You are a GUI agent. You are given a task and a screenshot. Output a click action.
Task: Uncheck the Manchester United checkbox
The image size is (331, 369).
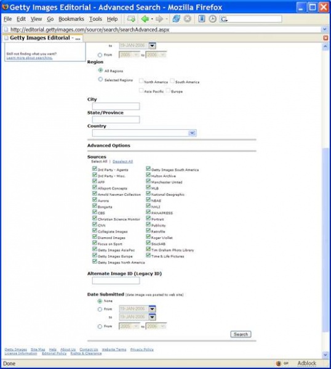[x=148, y=181]
